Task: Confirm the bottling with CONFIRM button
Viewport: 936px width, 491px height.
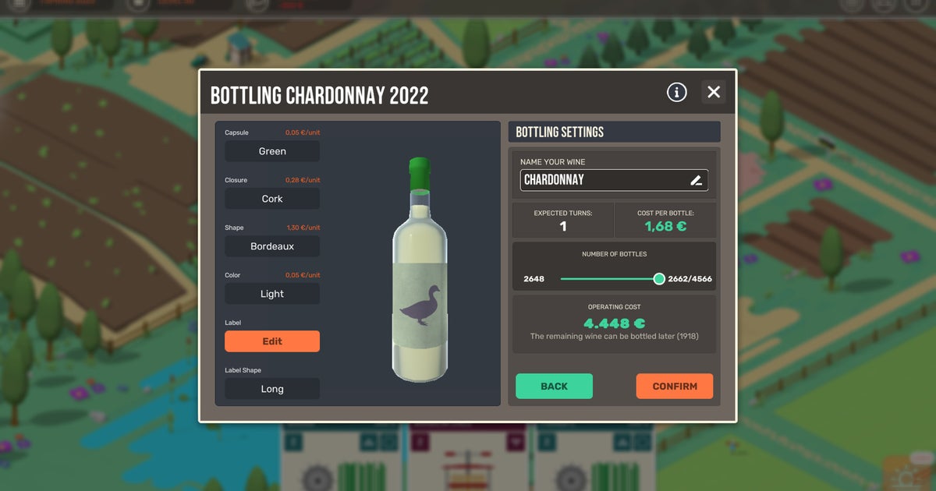Action: pyautogui.click(x=674, y=386)
